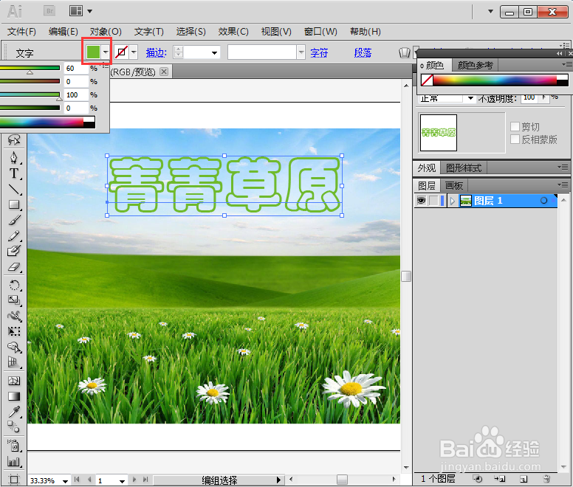Viewport: 573px width, 487px height.
Task: Enable the 剪切 checkbox
Action: 515,127
